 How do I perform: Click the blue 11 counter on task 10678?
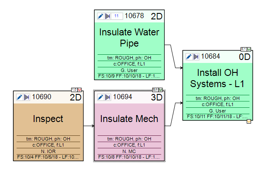tap(116, 16)
